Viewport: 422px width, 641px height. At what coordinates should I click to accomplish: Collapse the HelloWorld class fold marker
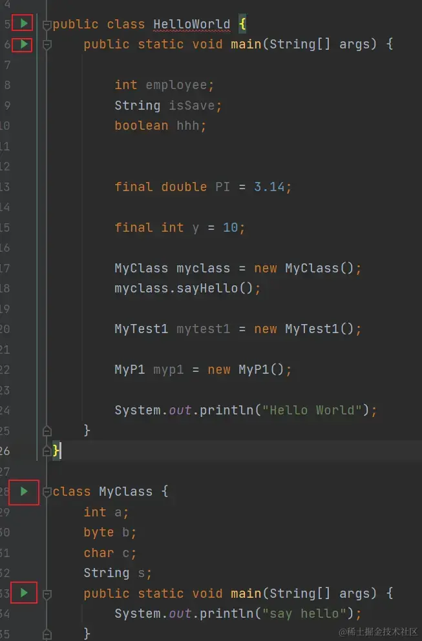47,25
